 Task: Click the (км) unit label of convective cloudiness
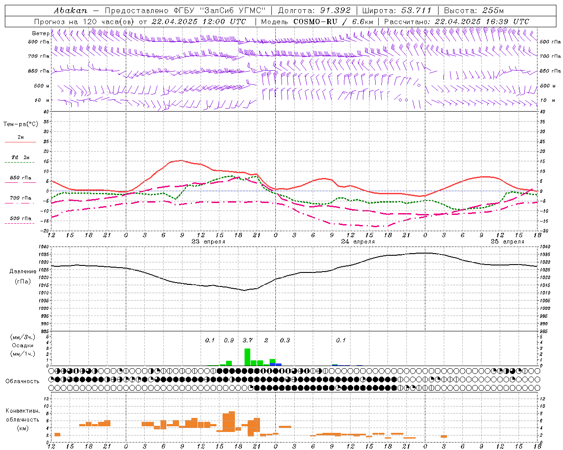click(x=23, y=428)
